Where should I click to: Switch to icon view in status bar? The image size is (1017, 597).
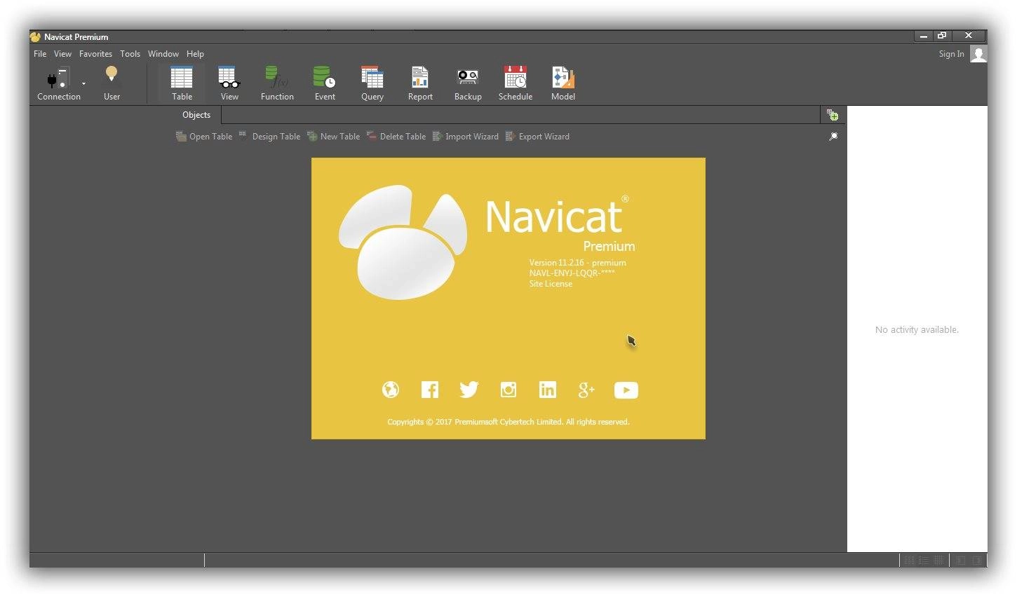point(909,560)
